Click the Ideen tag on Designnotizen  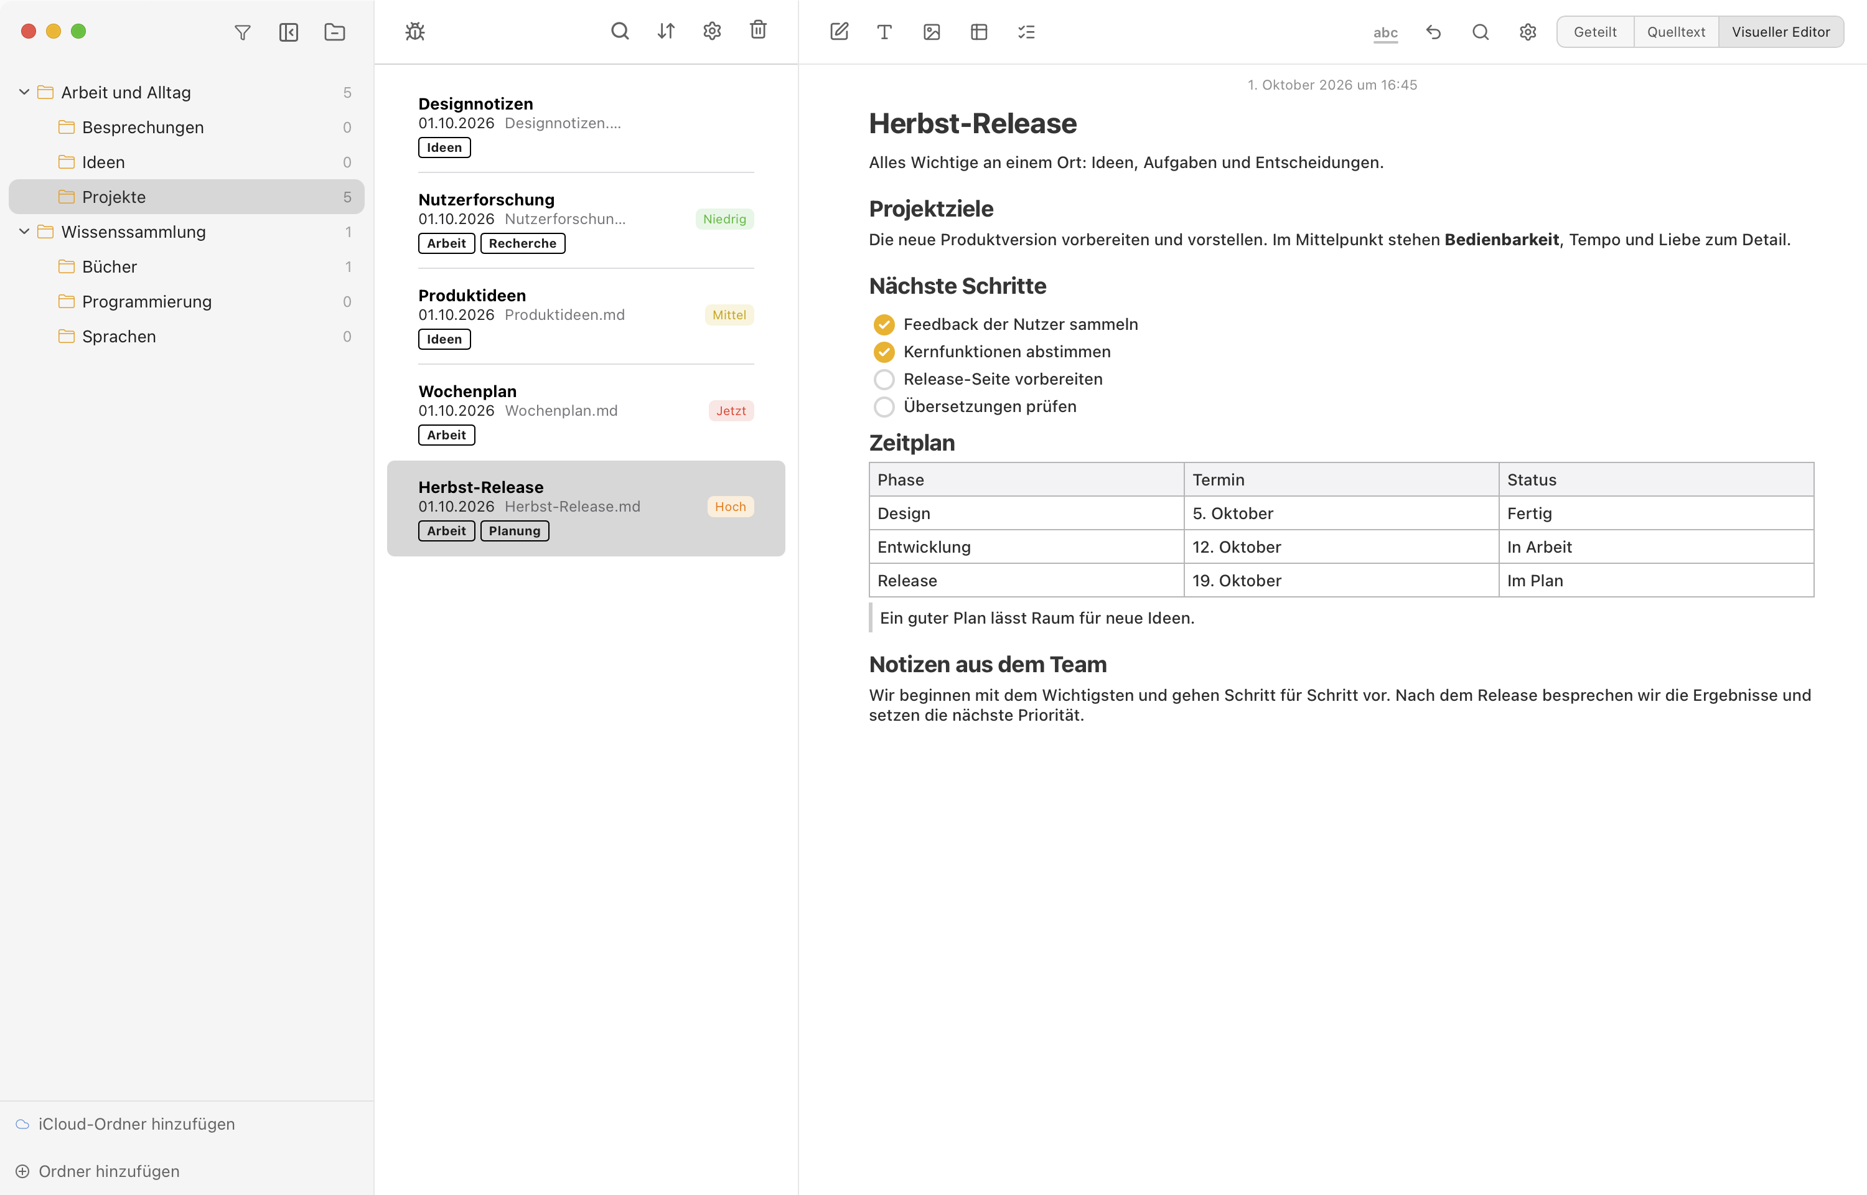444,148
